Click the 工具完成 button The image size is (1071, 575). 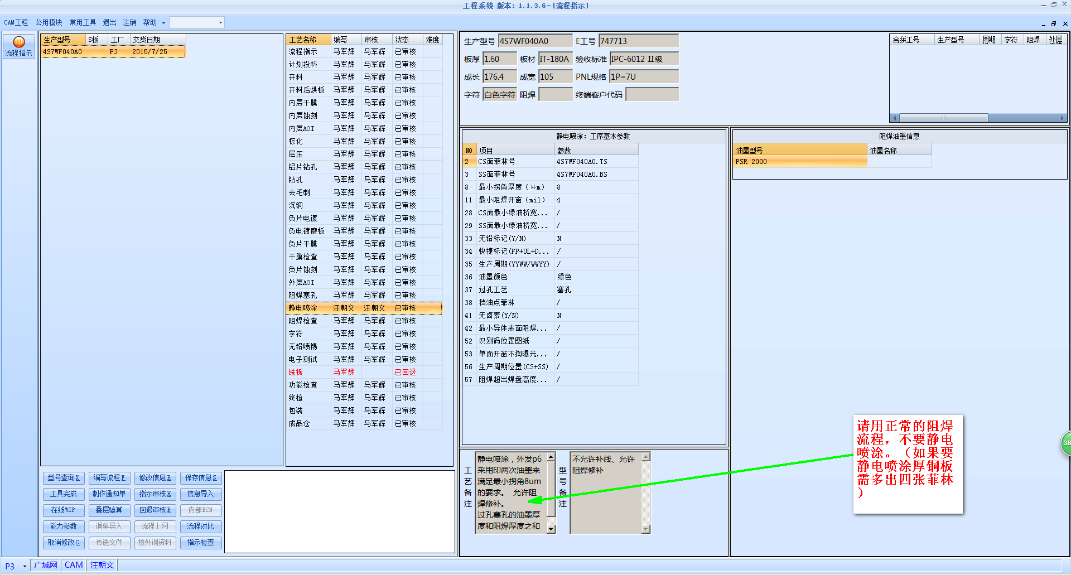coord(64,494)
